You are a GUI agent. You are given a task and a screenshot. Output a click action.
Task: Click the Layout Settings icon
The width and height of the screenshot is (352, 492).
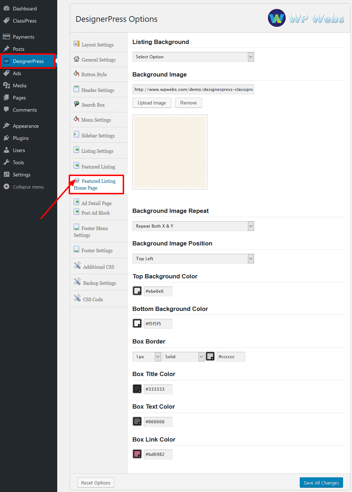coord(77,44)
